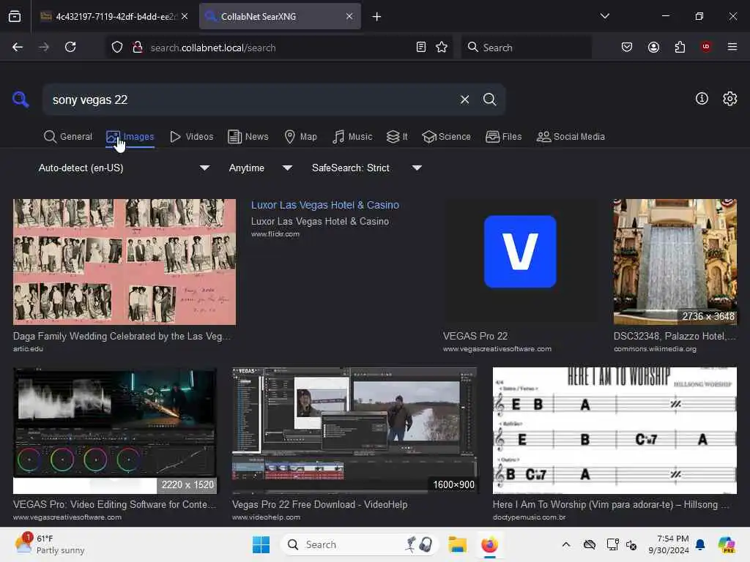This screenshot has width=750, height=562.
Task: Open VEGAS Pro 22 result title
Action: (475, 336)
